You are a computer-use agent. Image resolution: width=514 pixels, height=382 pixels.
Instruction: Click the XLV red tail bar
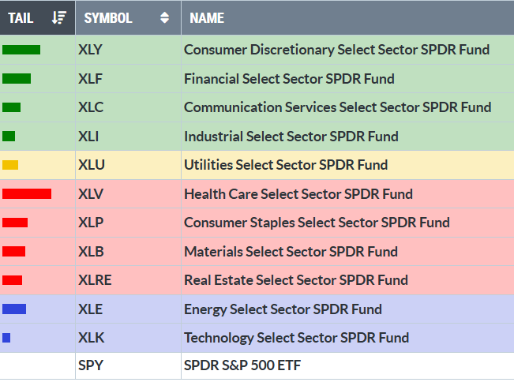[27, 193]
